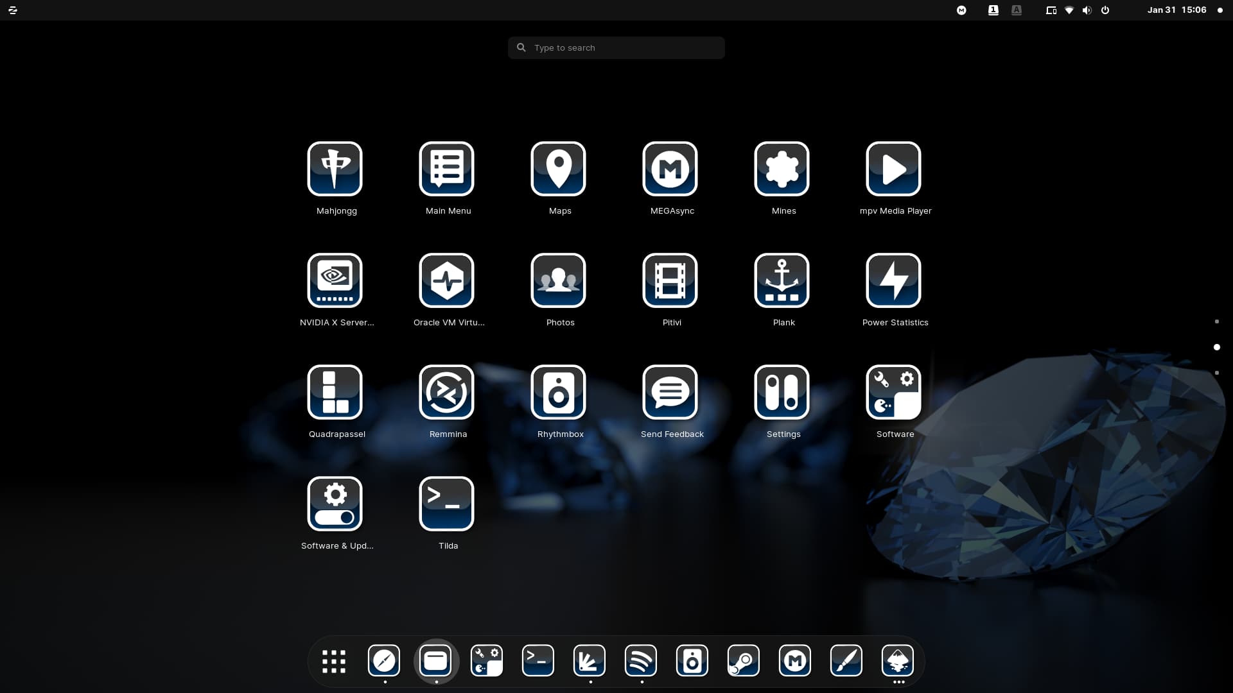1233x693 pixels.
Task: Open the Tilda terminal
Action: (x=447, y=504)
